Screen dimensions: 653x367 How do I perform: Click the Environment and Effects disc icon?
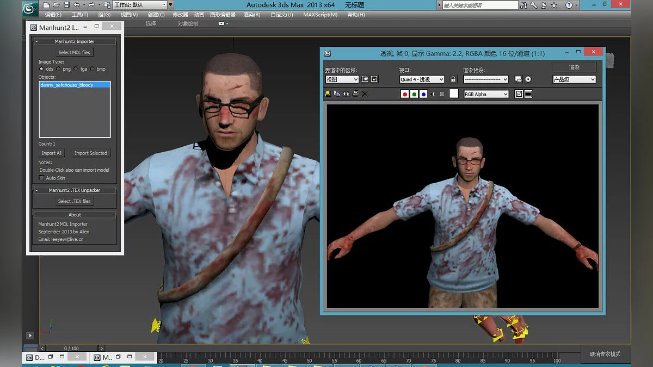pos(528,79)
